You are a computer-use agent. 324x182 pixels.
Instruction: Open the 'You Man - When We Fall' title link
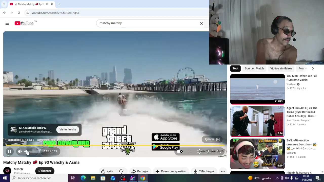[x=302, y=78]
